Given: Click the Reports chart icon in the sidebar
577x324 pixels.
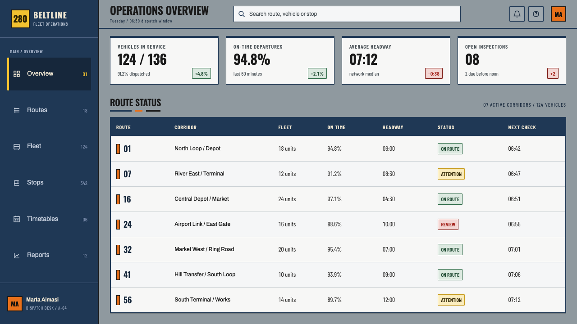Looking at the screenshot, I should coord(17,256).
